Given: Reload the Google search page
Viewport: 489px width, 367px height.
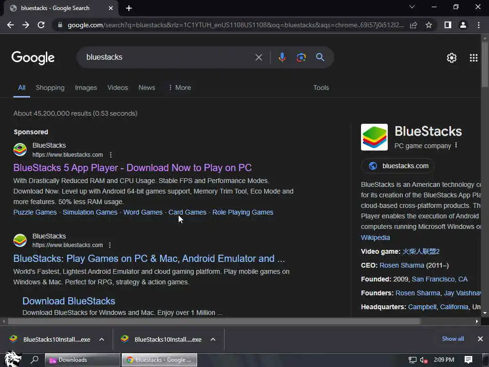Looking at the screenshot, I should click(41, 25).
